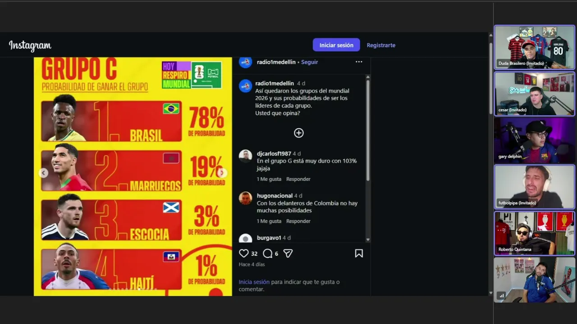The height and width of the screenshot is (324, 577).
Task: Save the post with bookmark icon
Action: coord(359,253)
